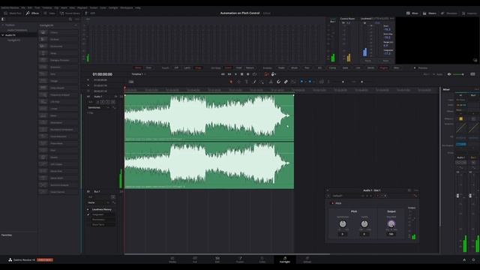Select the pencil tool

coord(254,82)
